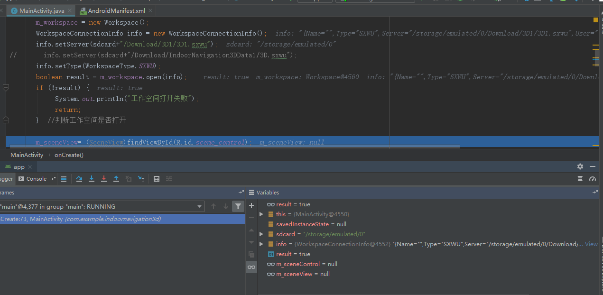Click the Show Execution Point icon
The height and width of the screenshot is (295, 603).
click(x=64, y=179)
